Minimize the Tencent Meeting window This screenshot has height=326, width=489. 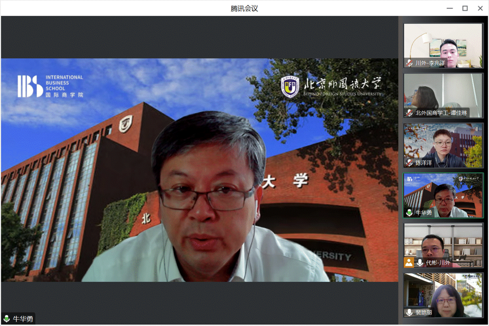tap(450, 8)
